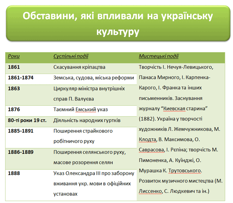233x203 pixels.
Task: Select the line "масове розорення селян"
Action: 83,163
